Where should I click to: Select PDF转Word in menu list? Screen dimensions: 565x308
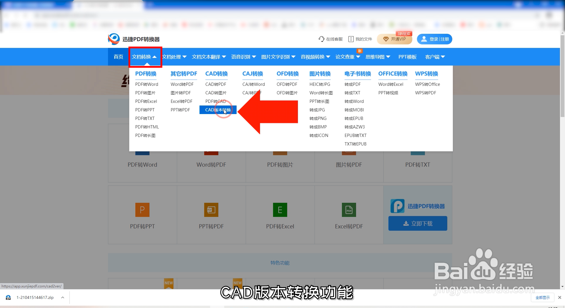147,84
